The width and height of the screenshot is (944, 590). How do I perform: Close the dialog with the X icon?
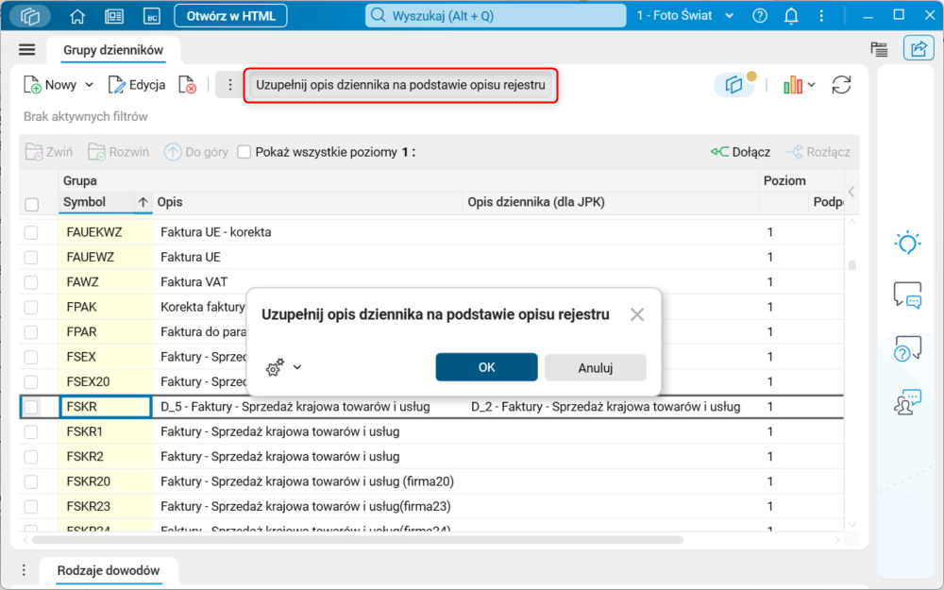637,314
